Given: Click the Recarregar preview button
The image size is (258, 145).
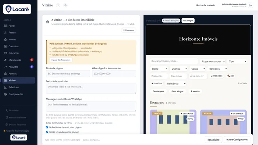Looking at the screenshot, I should click(188, 21).
